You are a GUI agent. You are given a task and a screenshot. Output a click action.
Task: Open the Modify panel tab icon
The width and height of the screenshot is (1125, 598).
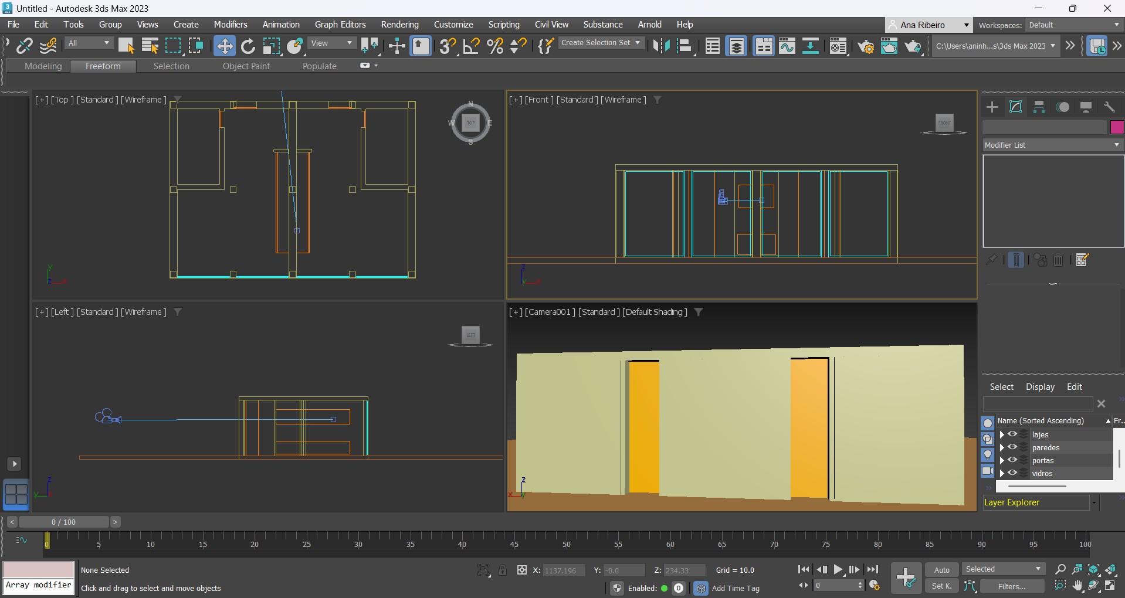(x=1015, y=107)
